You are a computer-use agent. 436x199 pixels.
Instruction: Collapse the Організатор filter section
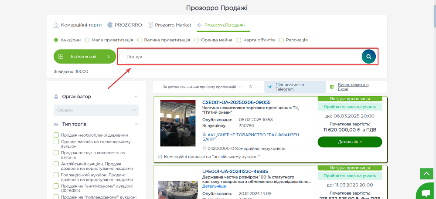pyautogui.click(x=136, y=96)
